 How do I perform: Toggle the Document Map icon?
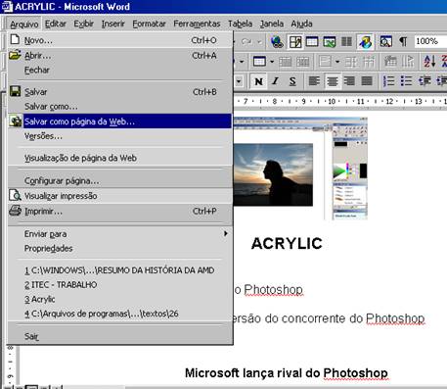[385, 41]
